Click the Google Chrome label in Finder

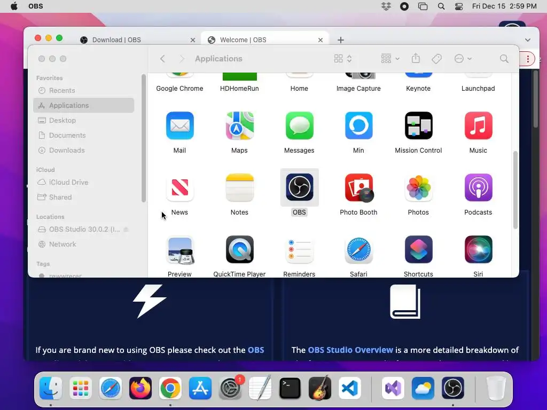pyautogui.click(x=179, y=89)
